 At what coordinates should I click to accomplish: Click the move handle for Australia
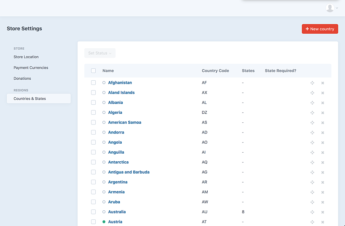click(312, 212)
